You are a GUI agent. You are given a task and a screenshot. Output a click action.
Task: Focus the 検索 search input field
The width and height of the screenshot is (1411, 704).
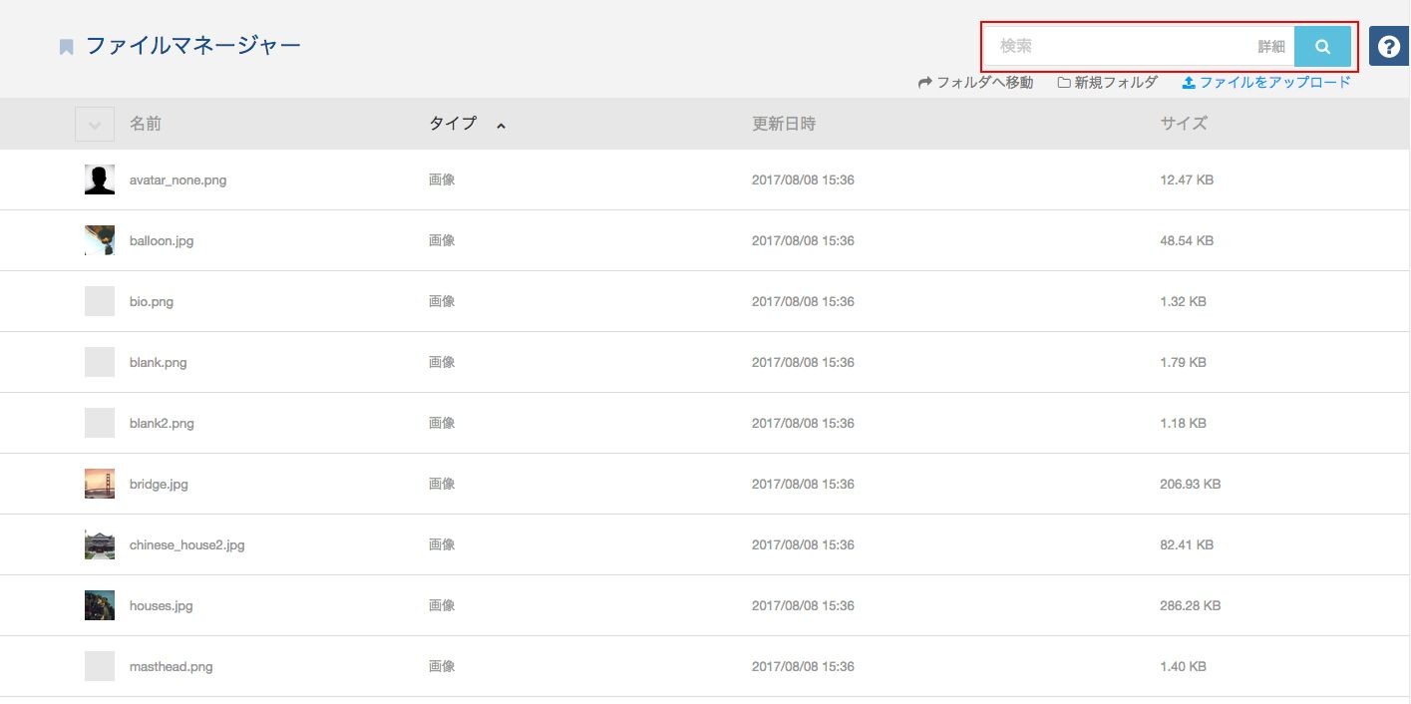[1122, 47]
